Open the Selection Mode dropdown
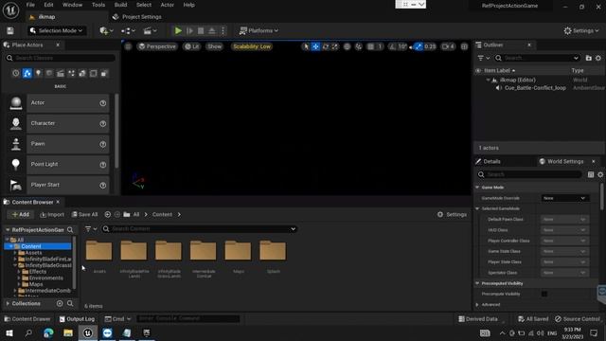The image size is (606, 341). point(57,30)
